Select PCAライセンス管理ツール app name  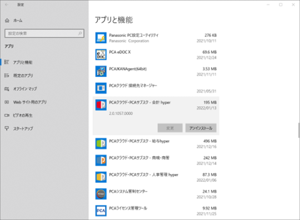(128, 208)
